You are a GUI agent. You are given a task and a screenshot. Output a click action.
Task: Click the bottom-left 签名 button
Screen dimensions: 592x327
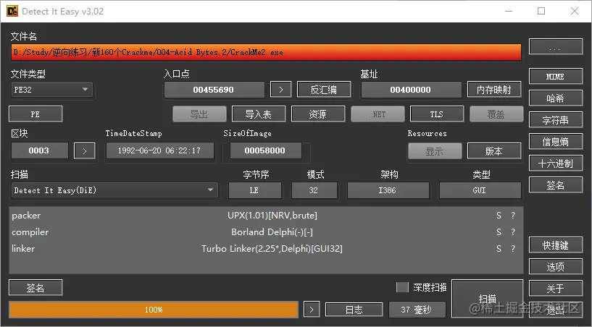point(36,288)
